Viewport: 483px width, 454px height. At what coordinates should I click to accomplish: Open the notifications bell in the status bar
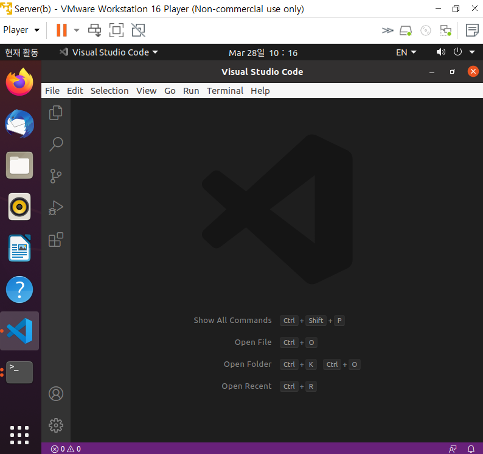(x=471, y=449)
